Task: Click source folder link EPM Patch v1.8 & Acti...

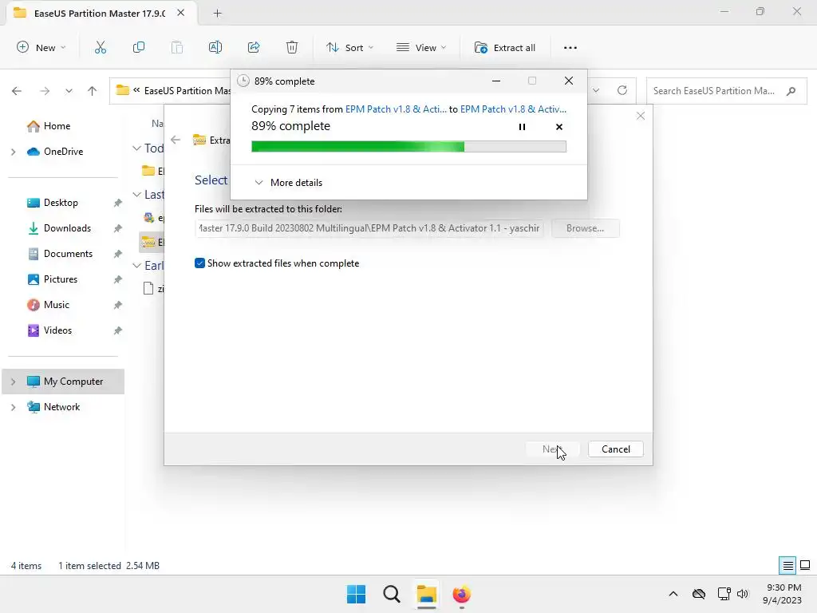Action: click(x=396, y=109)
